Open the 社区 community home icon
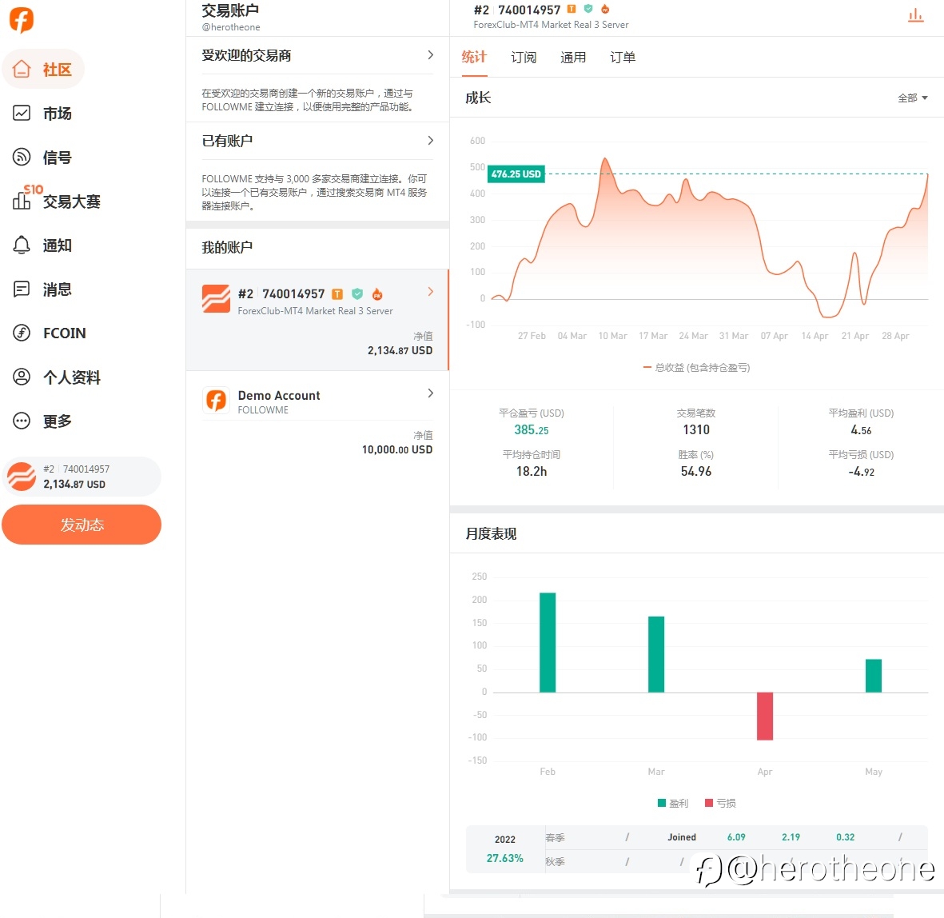The height and width of the screenshot is (918, 944). tap(22, 70)
